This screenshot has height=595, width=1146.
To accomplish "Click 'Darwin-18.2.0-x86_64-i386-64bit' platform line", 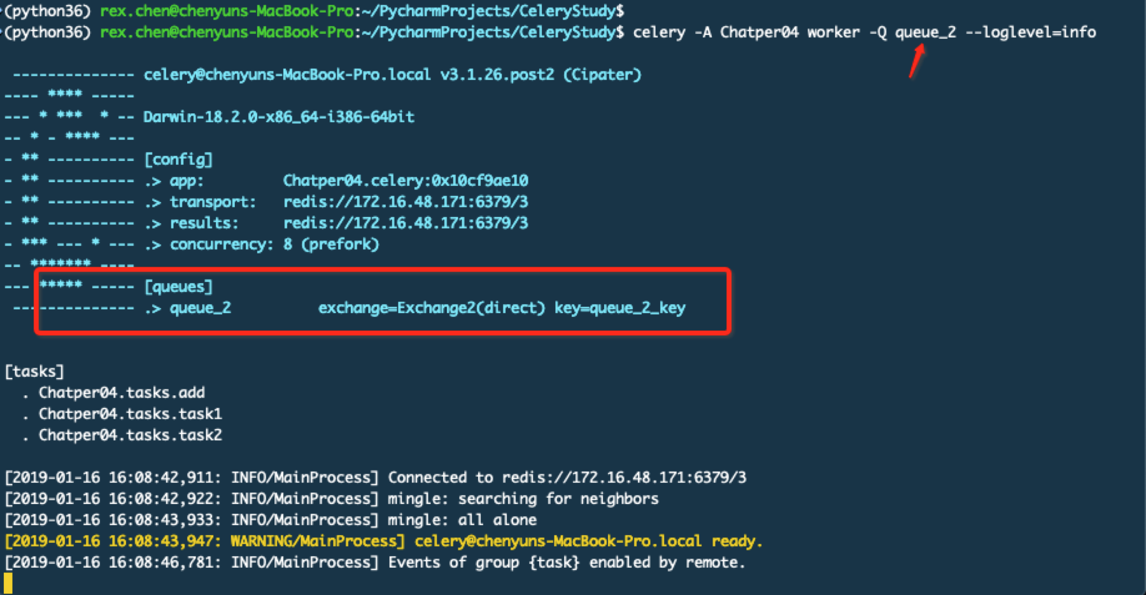I will pyautogui.click(x=279, y=116).
